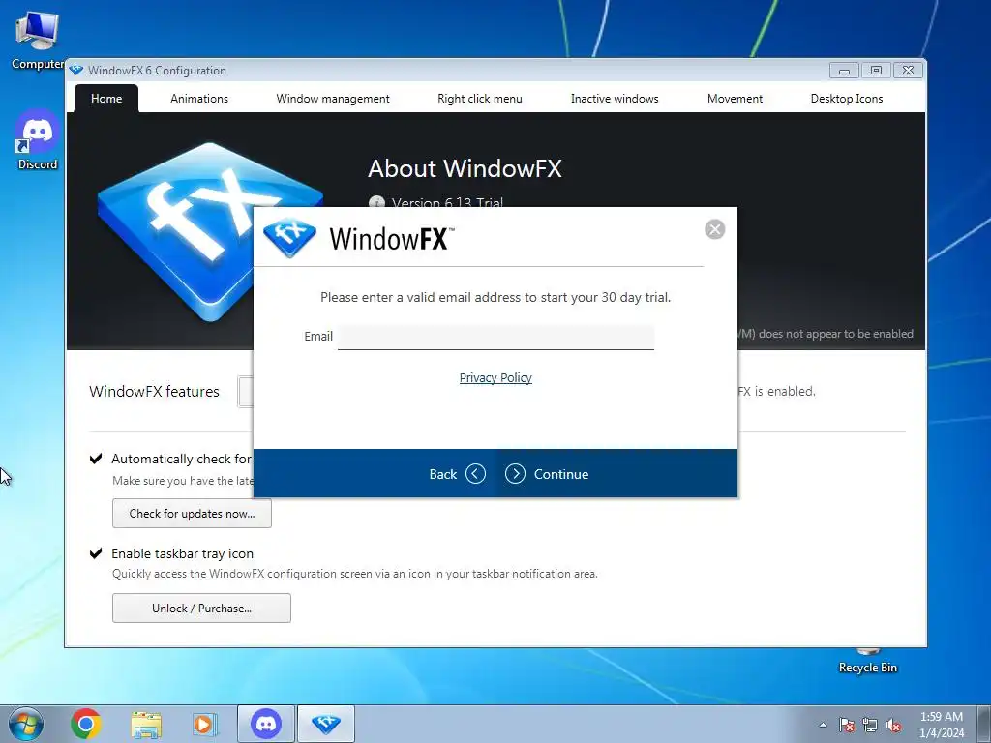This screenshot has width=991, height=743.
Task: Open the Window management tab
Action: [333, 99]
